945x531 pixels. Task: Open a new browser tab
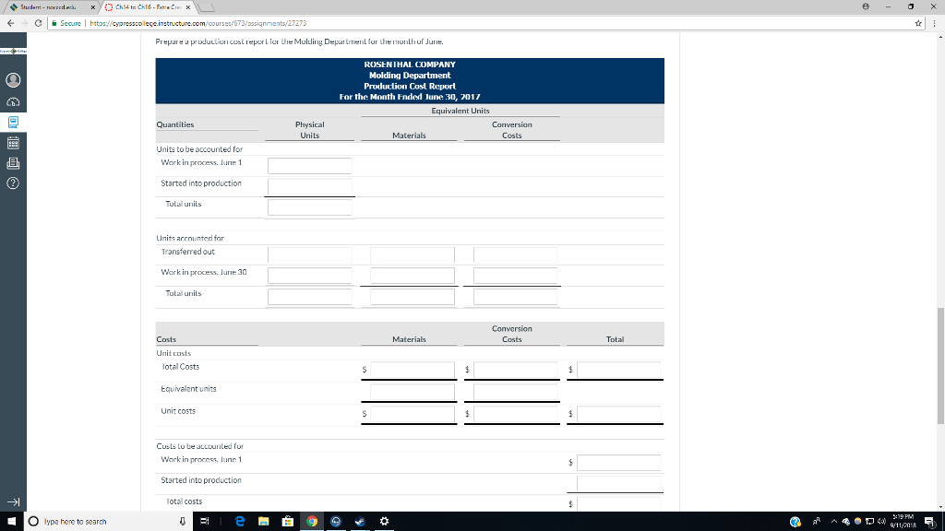tap(207, 7)
